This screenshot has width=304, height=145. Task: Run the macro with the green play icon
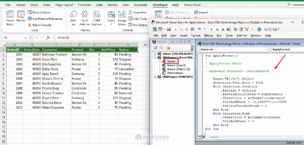tap(212, 30)
